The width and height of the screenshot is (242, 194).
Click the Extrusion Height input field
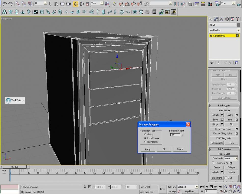(176, 135)
